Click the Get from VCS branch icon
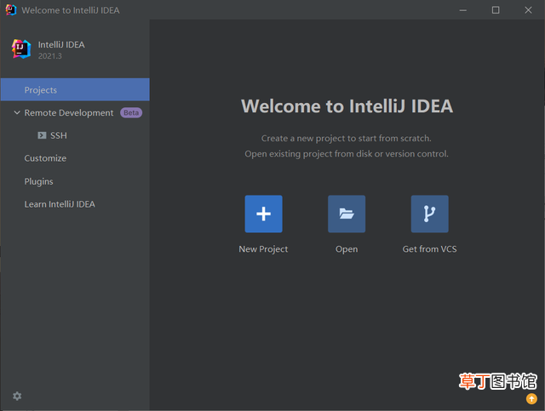The image size is (545, 411). tap(429, 214)
